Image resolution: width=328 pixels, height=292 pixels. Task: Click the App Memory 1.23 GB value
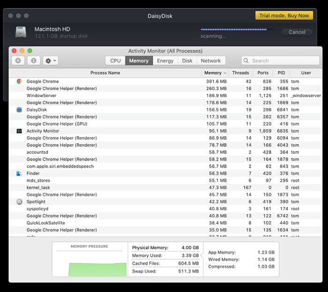click(266, 253)
